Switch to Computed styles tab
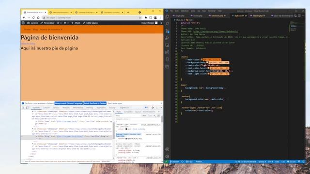310x174 pixels. (128, 112)
